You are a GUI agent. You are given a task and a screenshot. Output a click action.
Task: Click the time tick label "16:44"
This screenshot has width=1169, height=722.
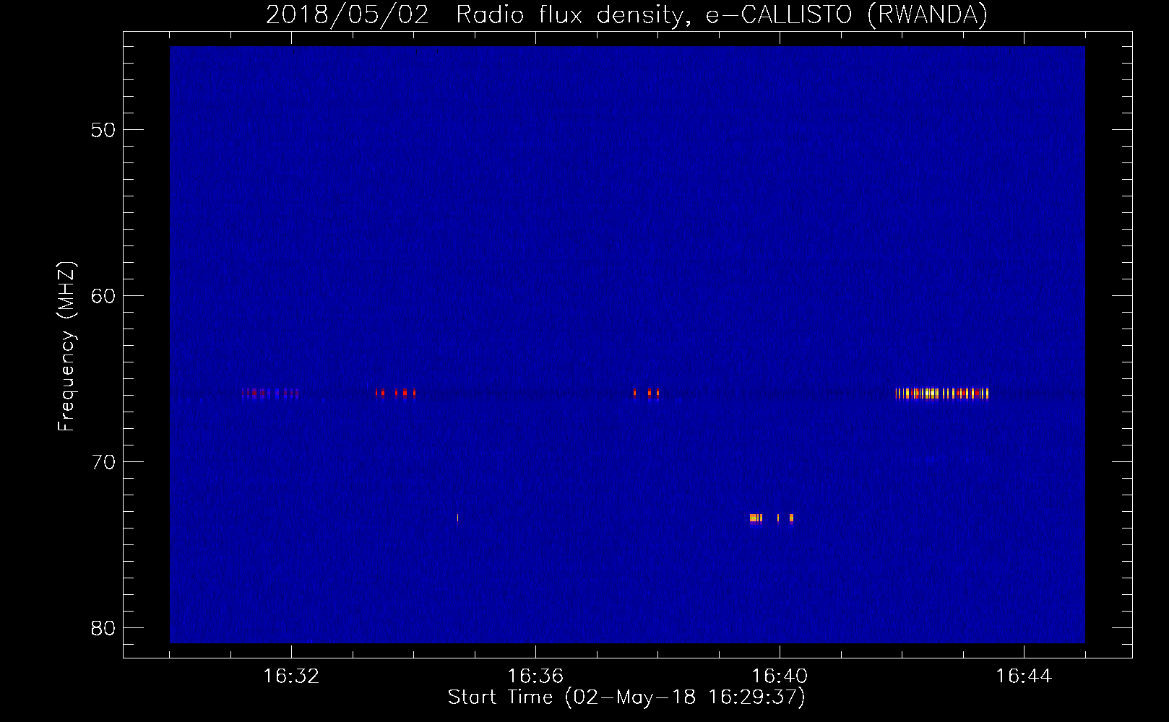1024,677
